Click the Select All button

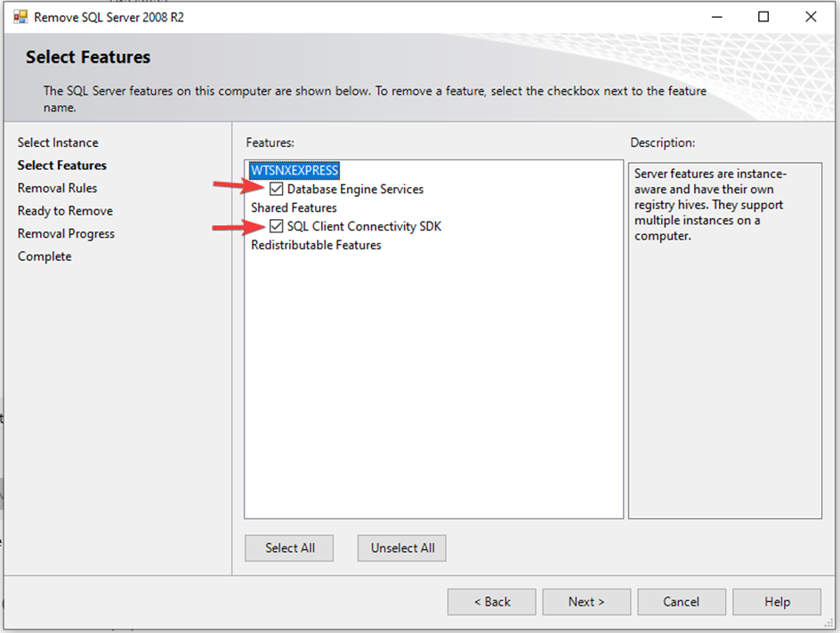coord(289,548)
